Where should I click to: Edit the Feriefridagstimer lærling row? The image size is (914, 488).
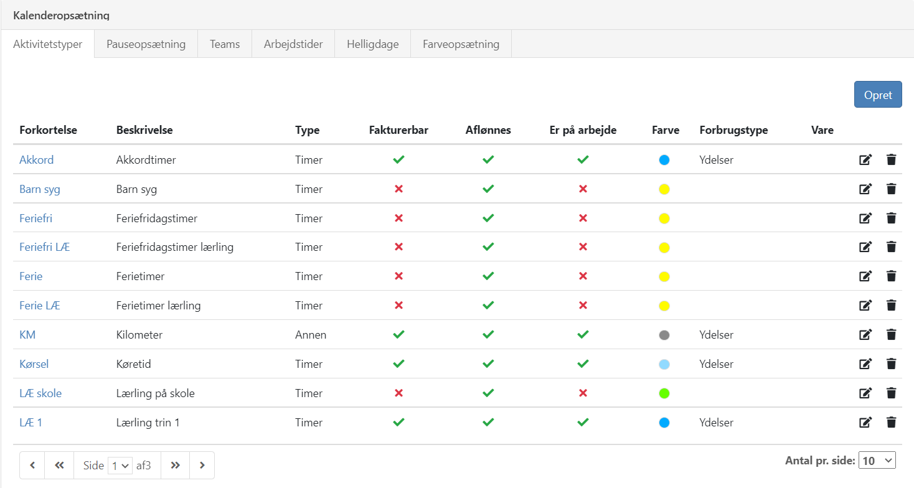[x=865, y=247]
